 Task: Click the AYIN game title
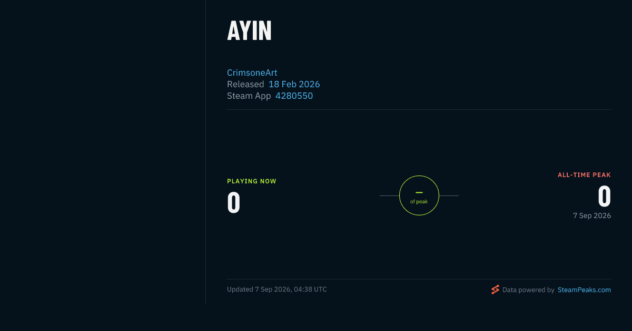[x=249, y=31]
